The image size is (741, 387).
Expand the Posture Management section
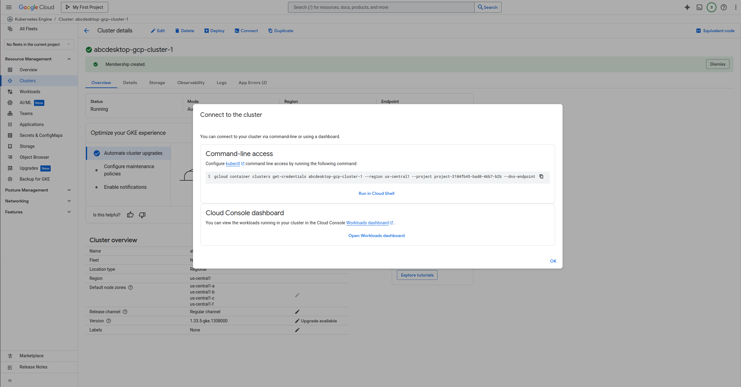point(39,190)
